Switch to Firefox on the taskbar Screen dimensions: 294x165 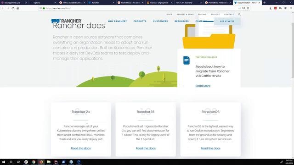(x=41, y=162)
